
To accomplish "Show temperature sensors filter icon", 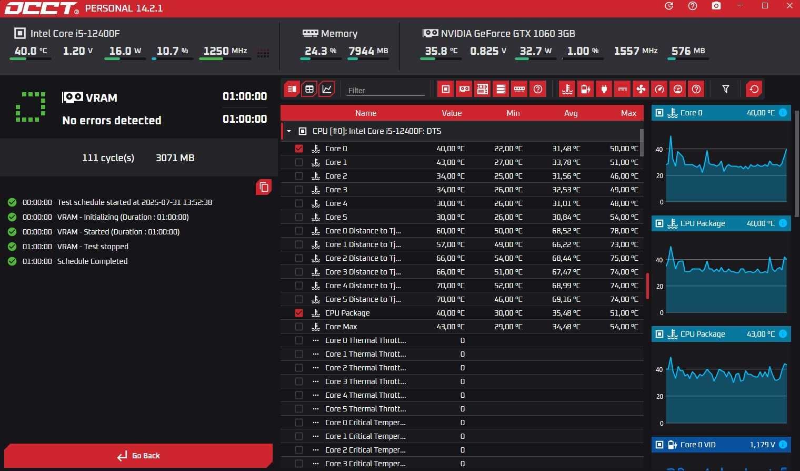I will pyautogui.click(x=567, y=89).
